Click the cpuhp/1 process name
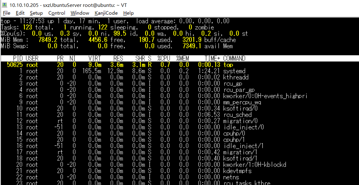Image resolution: width=359 pixels, height=185 pixels. click(x=234, y=140)
